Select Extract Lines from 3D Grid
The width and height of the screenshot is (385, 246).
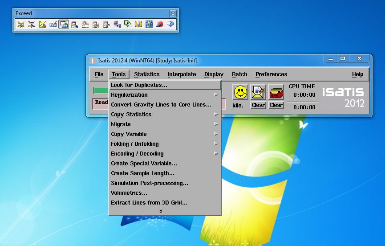pos(165,203)
